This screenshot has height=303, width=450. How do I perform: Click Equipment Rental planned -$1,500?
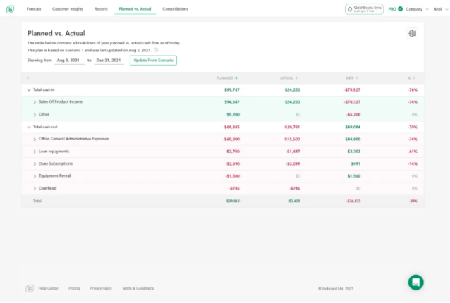233,176
